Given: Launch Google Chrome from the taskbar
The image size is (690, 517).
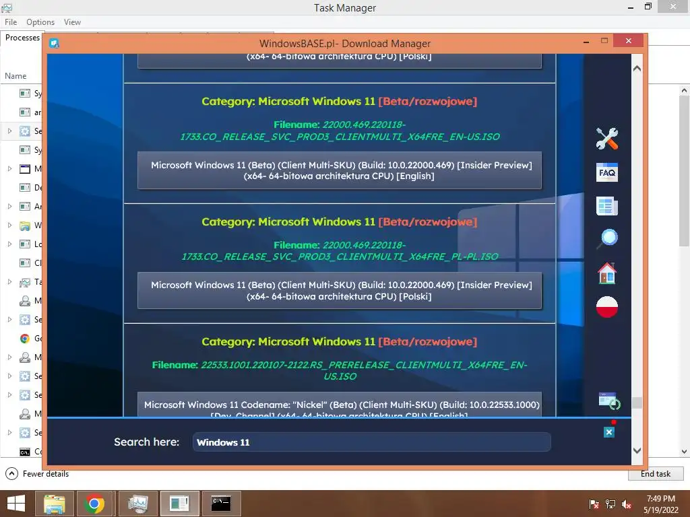Looking at the screenshot, I should tap(94, 504).
